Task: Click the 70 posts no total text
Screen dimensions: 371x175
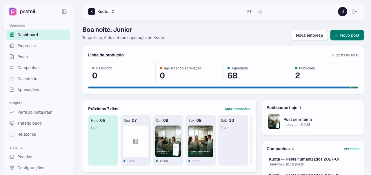Action: (x=345, y=55)
